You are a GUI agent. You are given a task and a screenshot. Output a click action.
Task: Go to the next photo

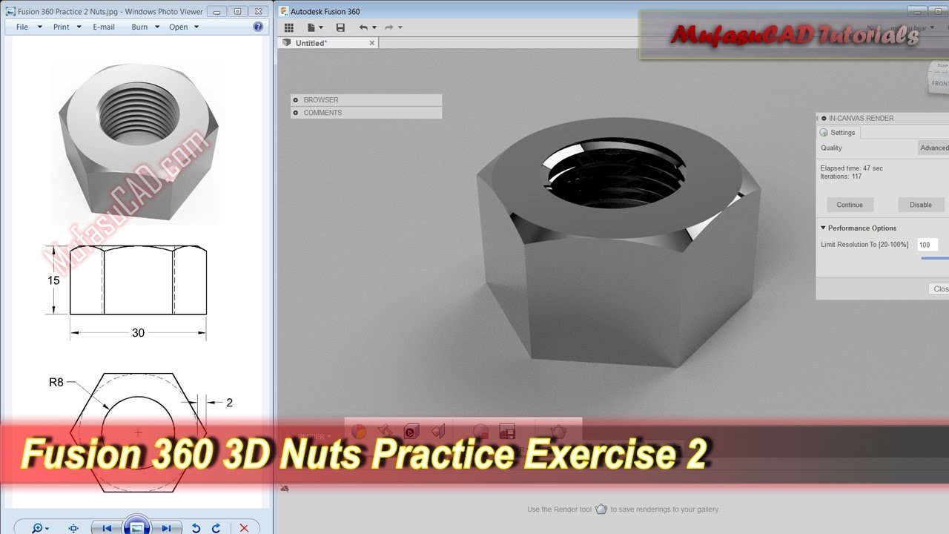coord(167,528)
